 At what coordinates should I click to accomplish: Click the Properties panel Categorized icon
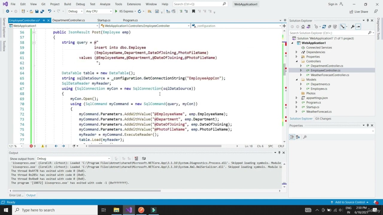292,137
